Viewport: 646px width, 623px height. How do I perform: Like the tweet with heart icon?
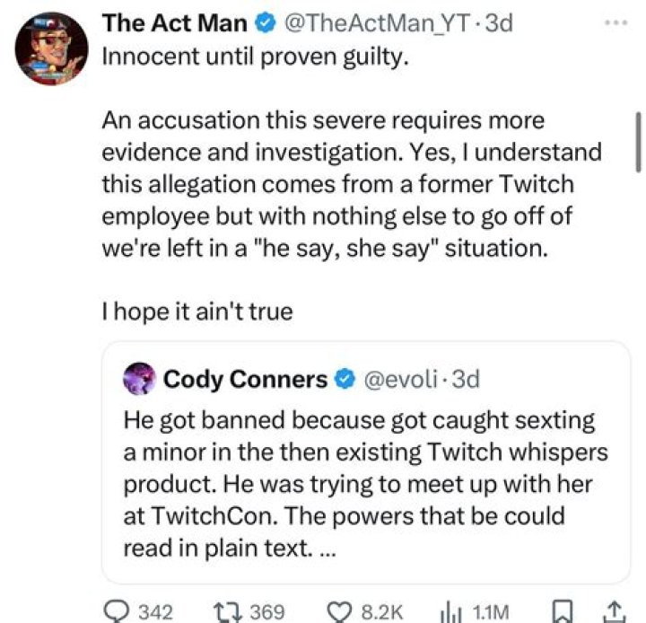point(342,612)
